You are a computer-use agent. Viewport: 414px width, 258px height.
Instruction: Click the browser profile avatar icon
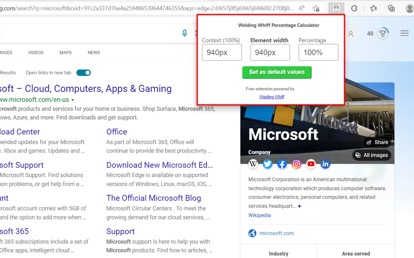(x=409, y=8)
